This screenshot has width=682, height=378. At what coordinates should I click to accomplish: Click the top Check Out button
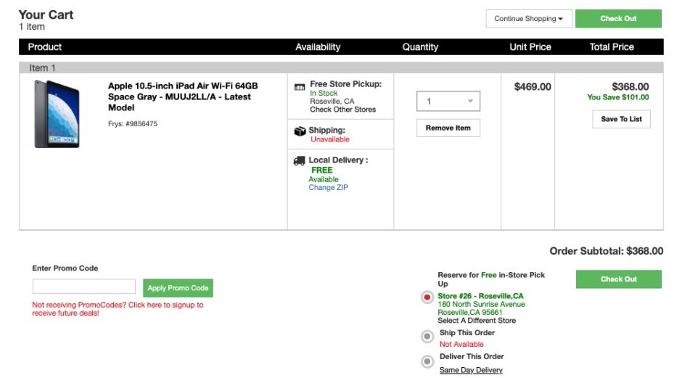(618, 19)
